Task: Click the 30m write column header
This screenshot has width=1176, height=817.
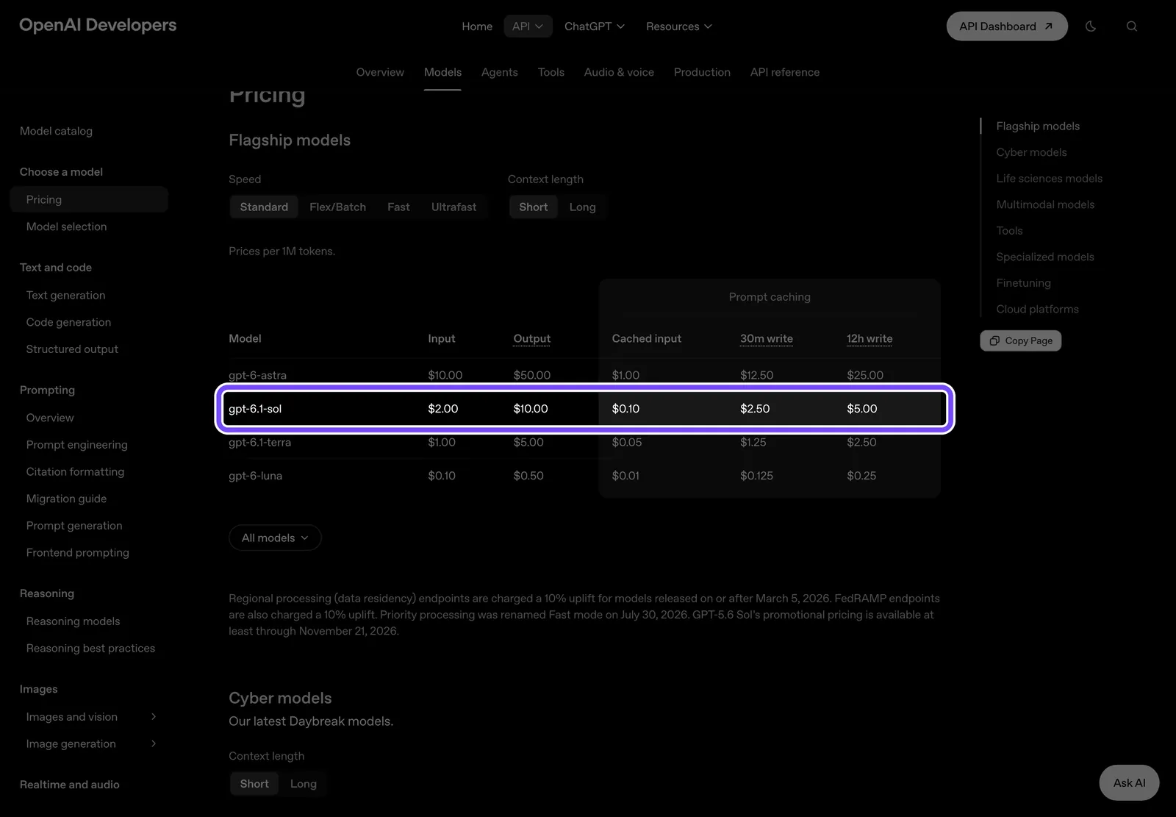Action: (x=766, y=338)
